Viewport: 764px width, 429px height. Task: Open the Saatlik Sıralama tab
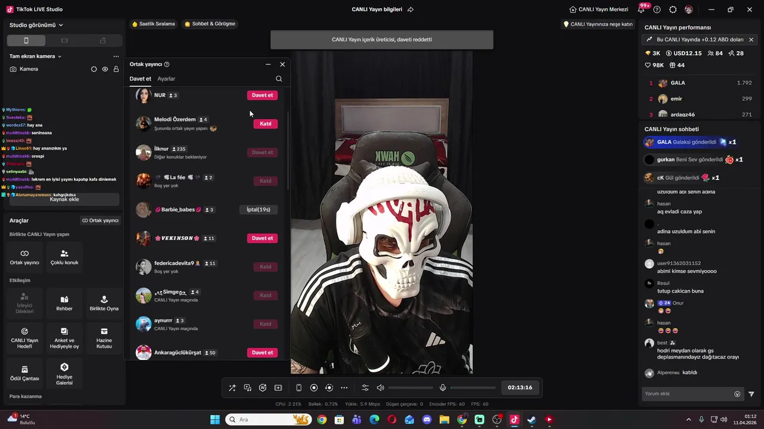[153, 24]
